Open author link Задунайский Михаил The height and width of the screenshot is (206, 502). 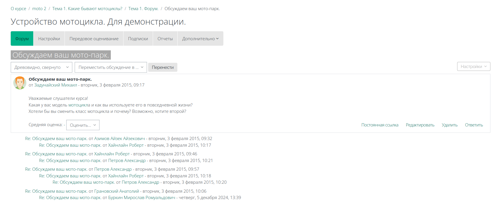pyautogui.click(x=56, y=85)
